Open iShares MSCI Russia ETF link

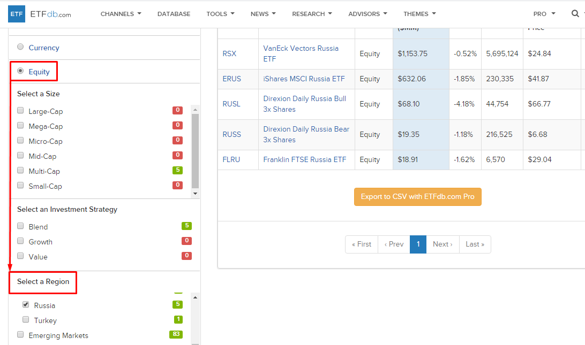pos(304,79)
